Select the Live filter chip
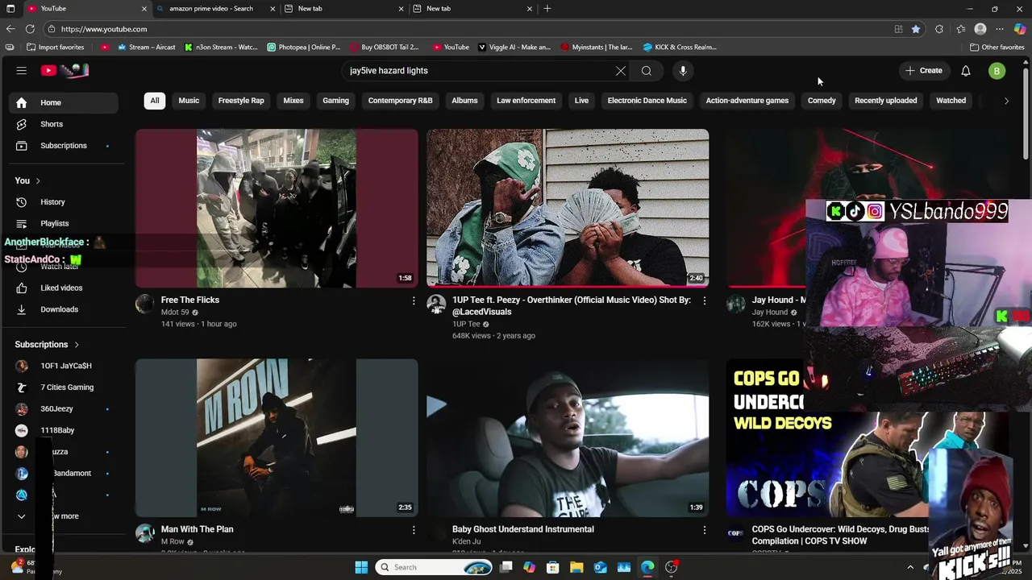Image resolution: width=1032 pixels, height=580 pixels. tap(581, 101)
